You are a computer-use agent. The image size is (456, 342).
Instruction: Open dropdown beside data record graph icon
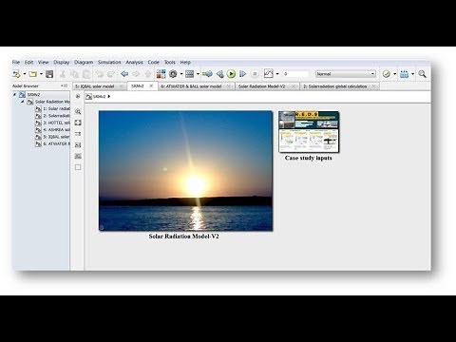pyautogui.click(x=277, y=74)
